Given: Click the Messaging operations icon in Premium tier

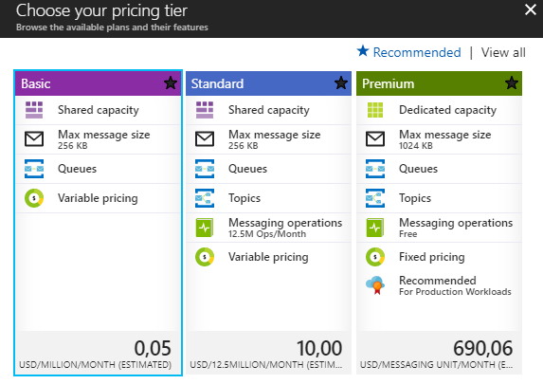Looking at the screenshot, I should (375, 228).
